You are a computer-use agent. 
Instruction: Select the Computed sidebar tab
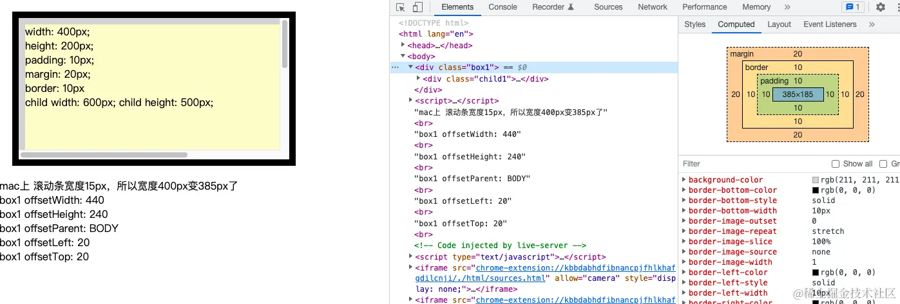tap(736, 24)
